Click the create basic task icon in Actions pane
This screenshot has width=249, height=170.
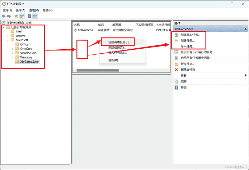(x=176, y=35)
